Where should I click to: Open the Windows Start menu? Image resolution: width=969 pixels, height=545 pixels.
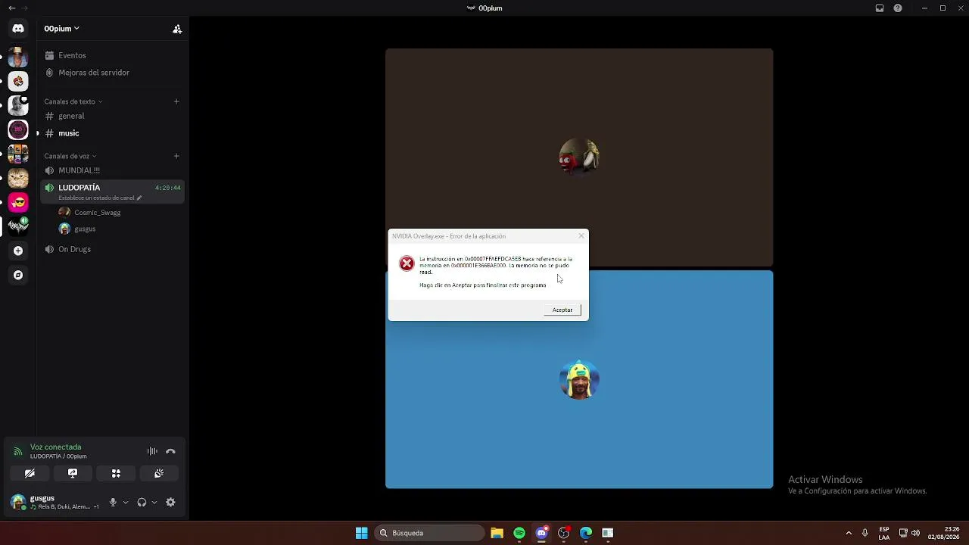tap(362, 533)
